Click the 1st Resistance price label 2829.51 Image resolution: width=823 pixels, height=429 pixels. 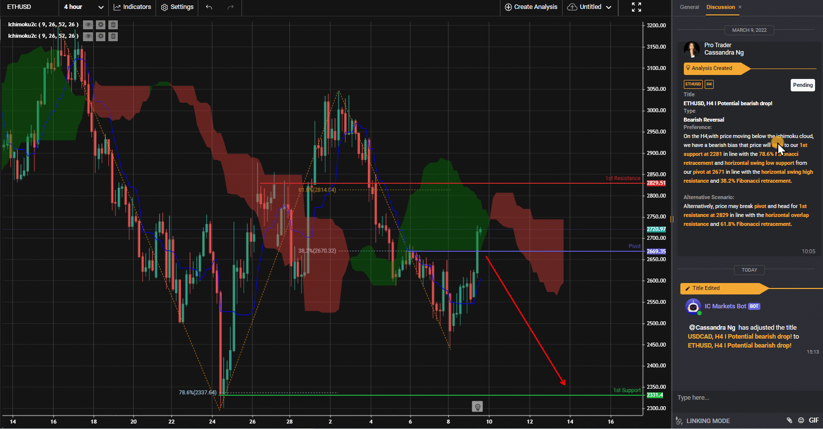tap(656, 183)
